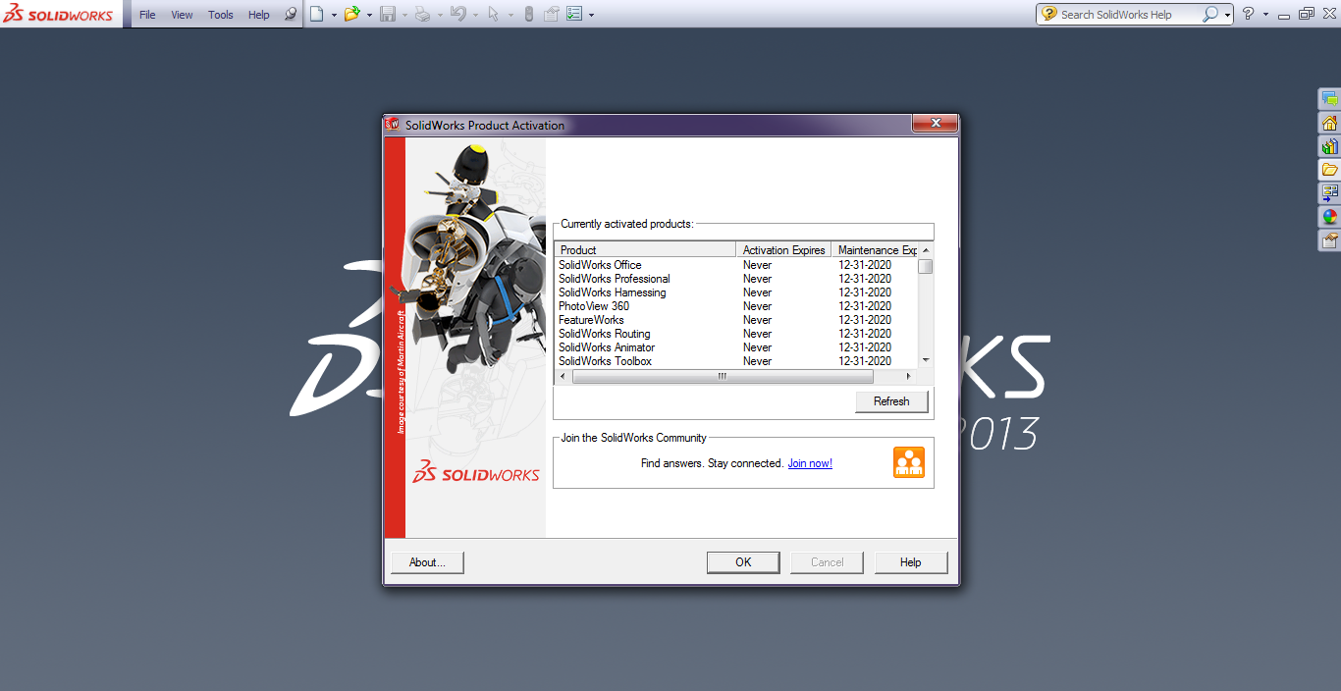Click the product list vertical scrollbar thumb

pyautogui.click(x=925, y=267)
